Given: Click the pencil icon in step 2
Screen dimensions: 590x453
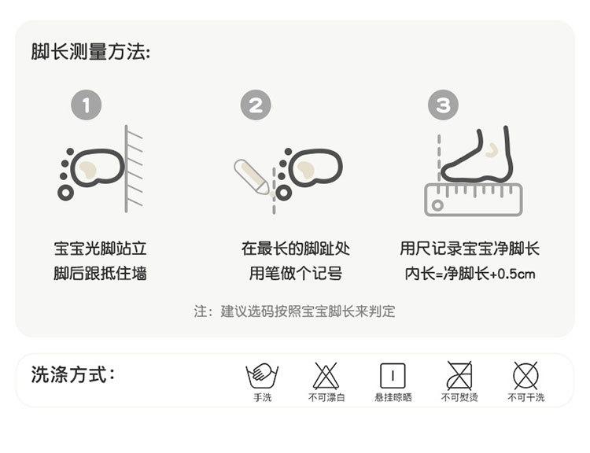Looking at the screenshot, I should pyautogui.click(x=252, y=177).
